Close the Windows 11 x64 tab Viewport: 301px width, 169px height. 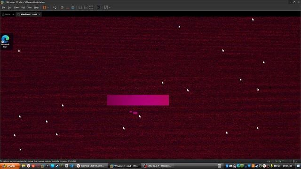40,15
